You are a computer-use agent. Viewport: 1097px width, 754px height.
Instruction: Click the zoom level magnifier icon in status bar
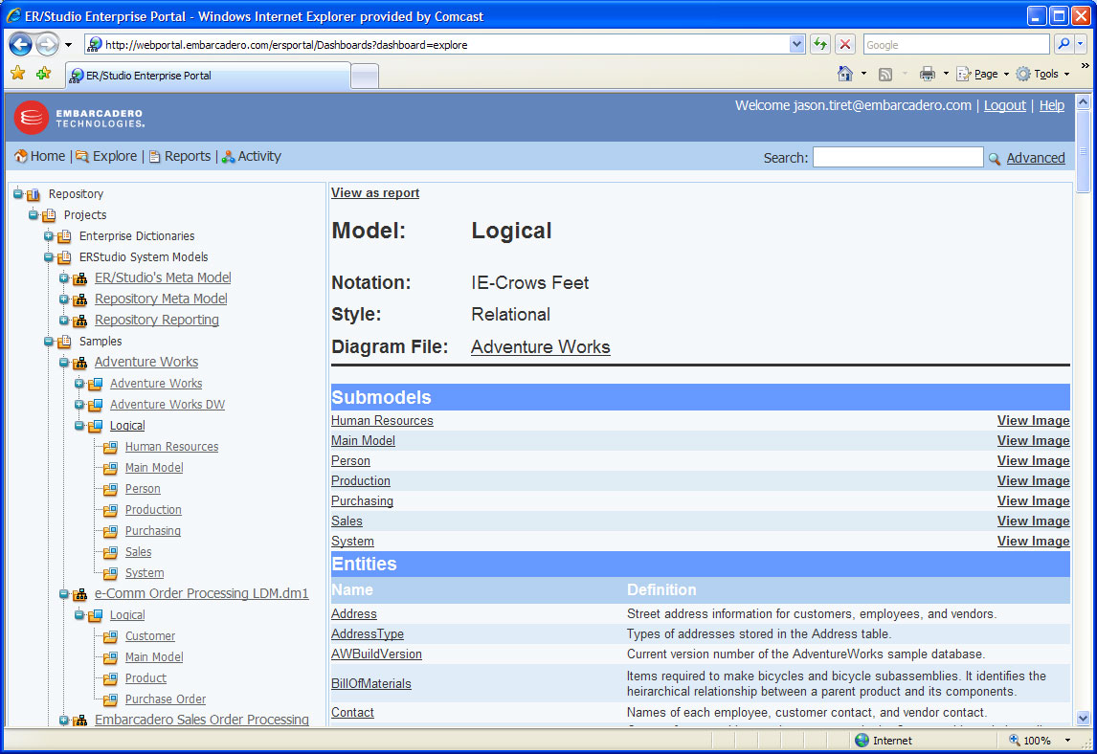tap(1015, 740)
